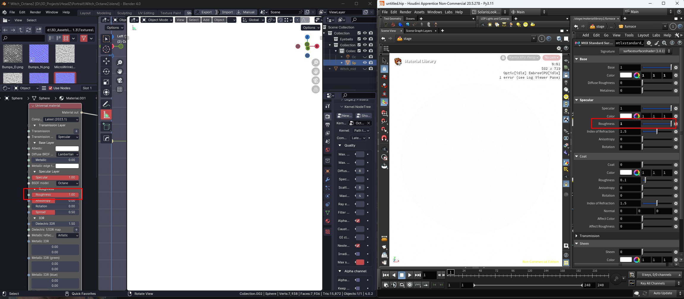Click the filter funnel icon in Blender file browser

point(84,38)
